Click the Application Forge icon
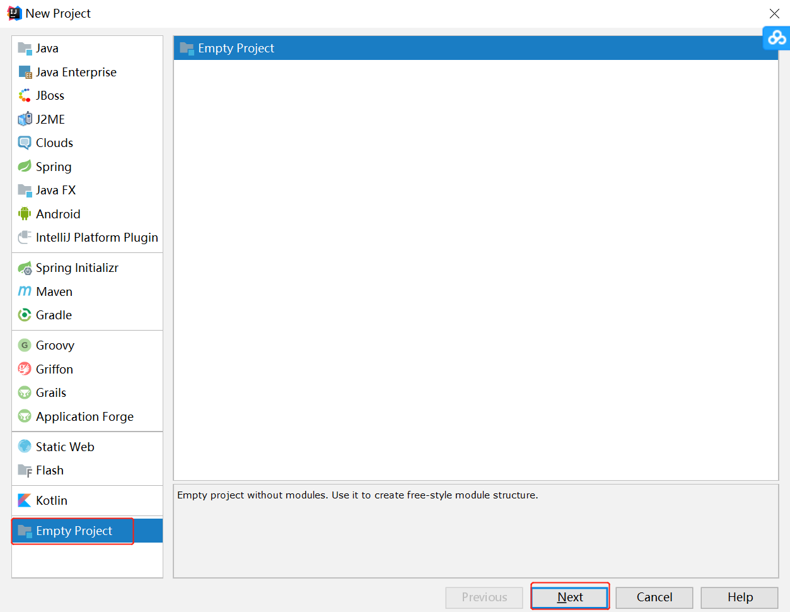The height and width of the screenshot is (612, 790). pyautogui.click(x=25, y=416)
